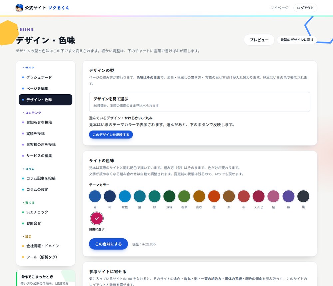Pick the 山吹 golden theme color

199,196
